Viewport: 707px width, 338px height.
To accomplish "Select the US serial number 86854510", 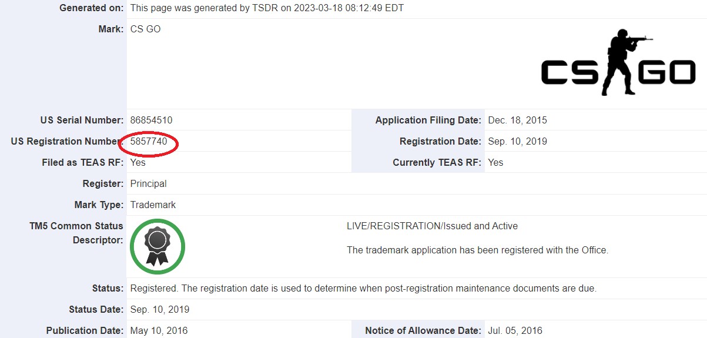I will 151,121.
